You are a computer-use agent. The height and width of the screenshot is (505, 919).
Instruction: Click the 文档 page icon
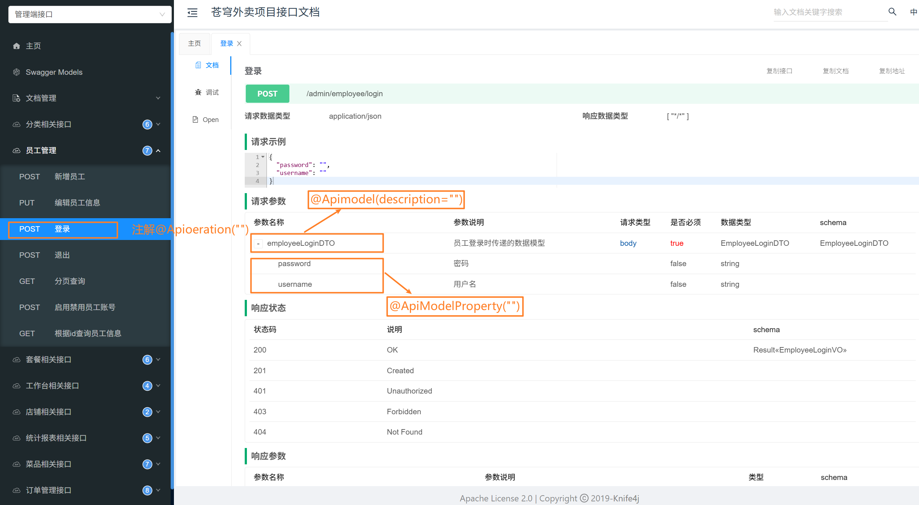click(x=198, y=65)
